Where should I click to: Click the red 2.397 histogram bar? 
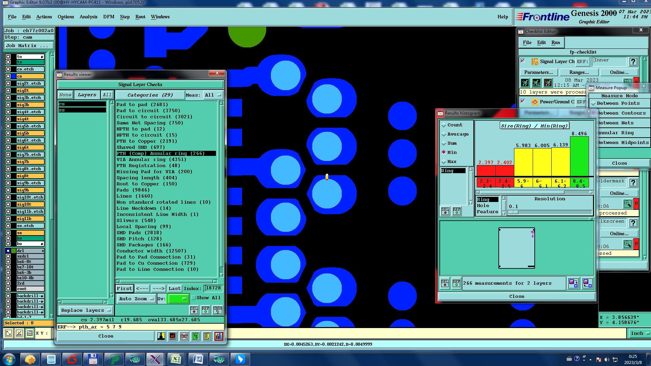(x=486, y=171)
